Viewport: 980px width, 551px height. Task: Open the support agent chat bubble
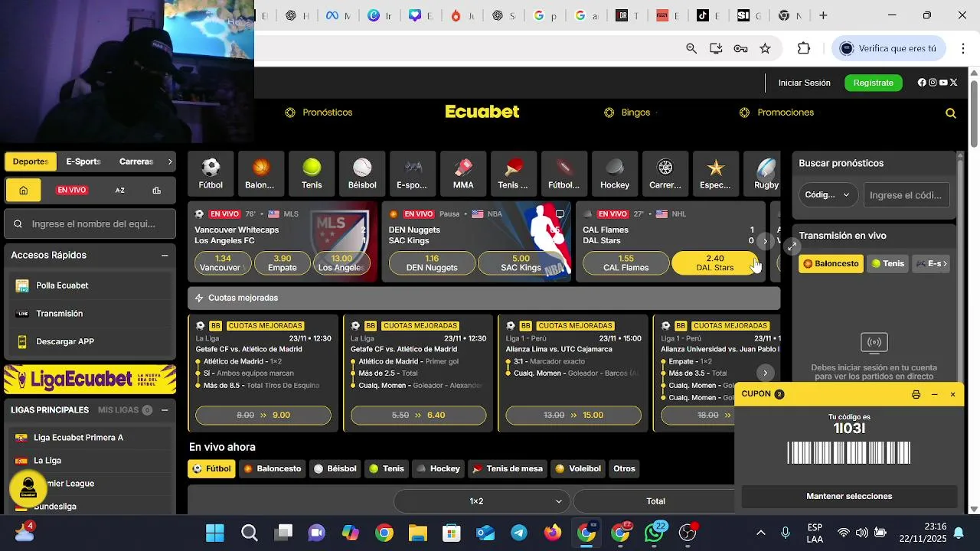(x=28, y=488)
